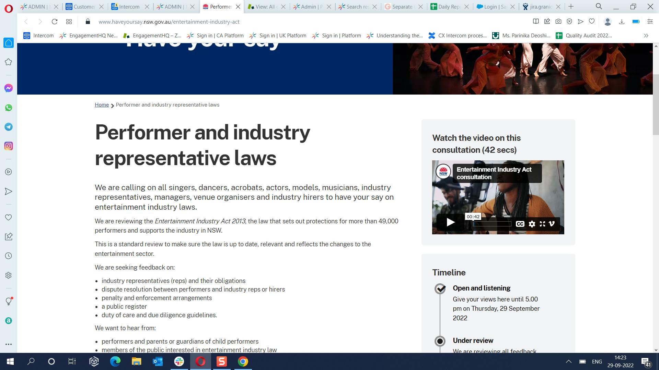Screen dimensions: 659x370
Task: Open Opera's battery saver icon
Action: click(636, 21)
